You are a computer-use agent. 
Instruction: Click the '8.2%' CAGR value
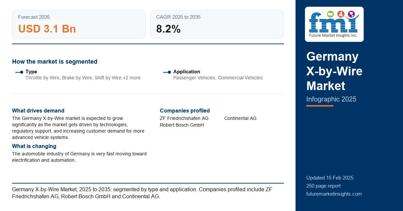(168, 29)
